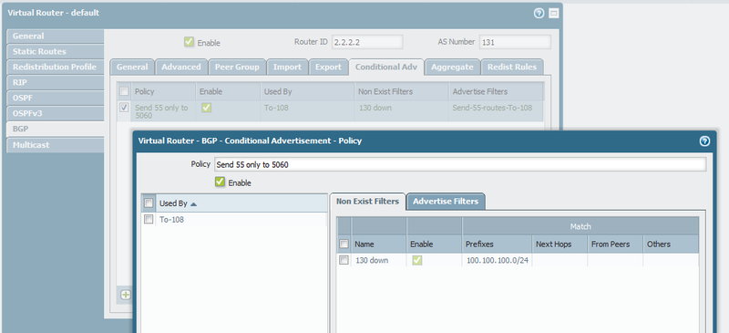Uncheck the 'Send 55 only to 5060' row checkbox
Screen dimensions: 729x333
point(124,108)
